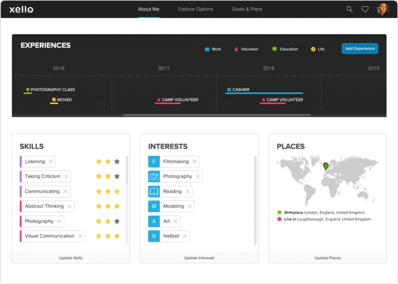Screen dimensions: 398x284
Task: Select the Cashier work timeline entry
Action: click(x=241, y=90)
